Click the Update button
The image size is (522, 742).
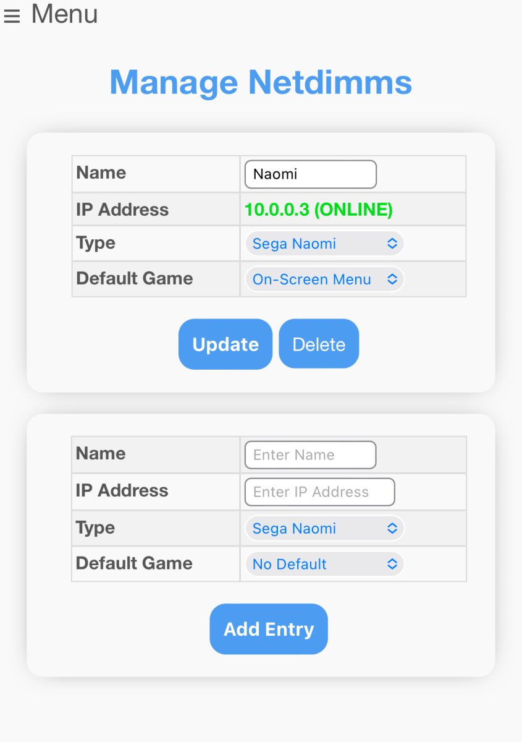(225, 344)
